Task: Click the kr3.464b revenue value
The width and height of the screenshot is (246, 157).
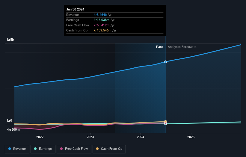Action: [x=100, y=15]
